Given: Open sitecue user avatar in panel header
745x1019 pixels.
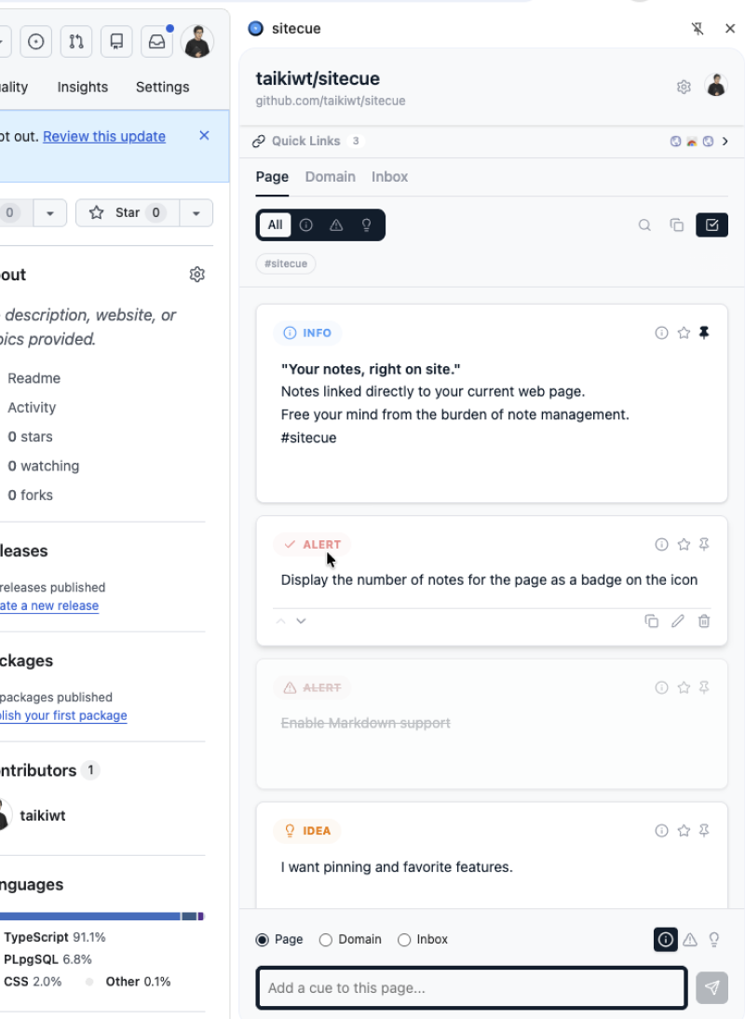Looking at the screenshot, I should point(716,86).
